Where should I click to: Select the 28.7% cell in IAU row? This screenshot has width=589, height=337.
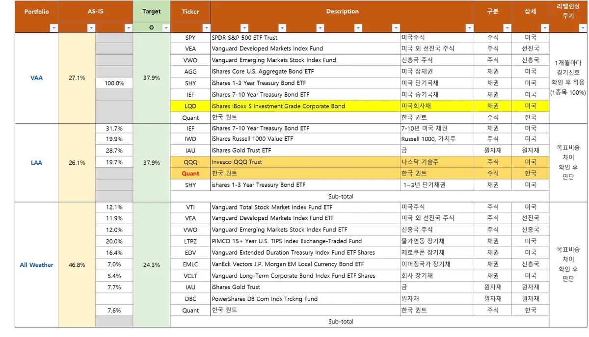click(114, 151)
